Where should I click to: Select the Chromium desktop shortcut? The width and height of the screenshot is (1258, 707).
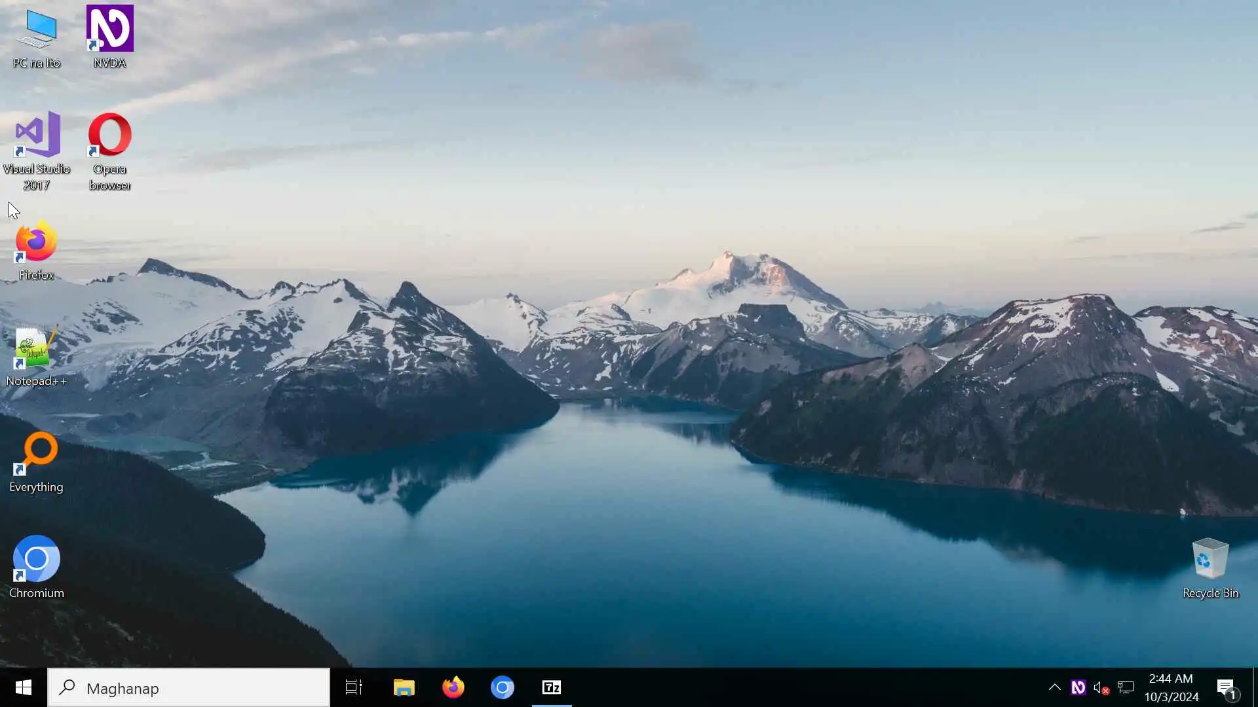37,567
